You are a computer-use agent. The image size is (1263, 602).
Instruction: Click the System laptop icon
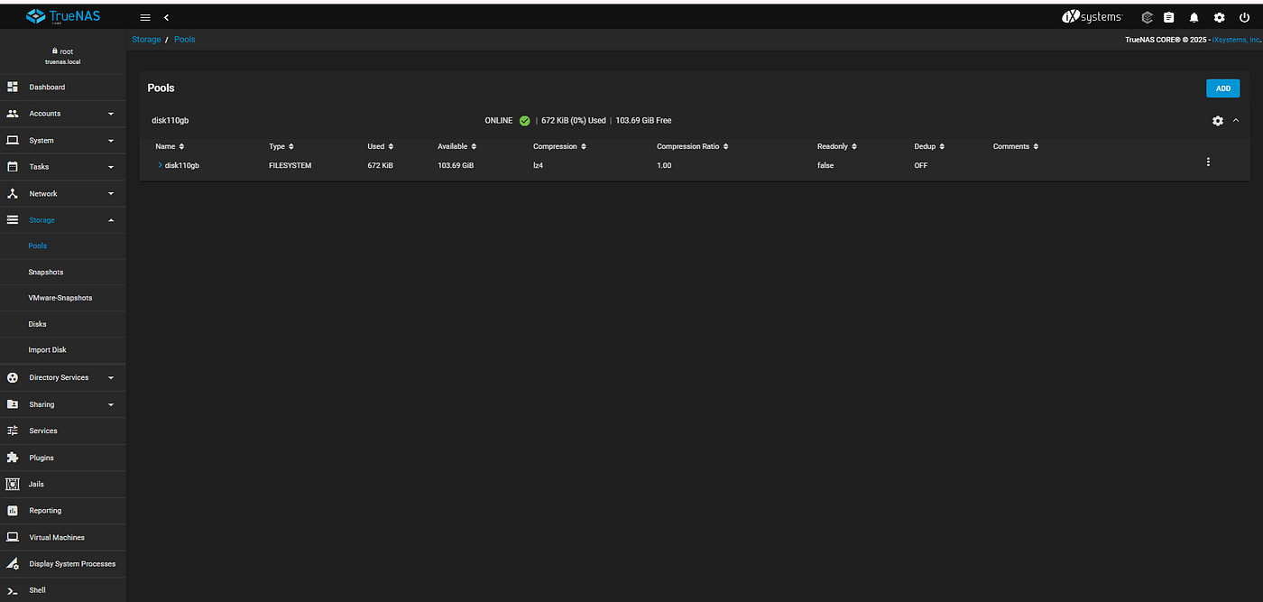[13, 140]
